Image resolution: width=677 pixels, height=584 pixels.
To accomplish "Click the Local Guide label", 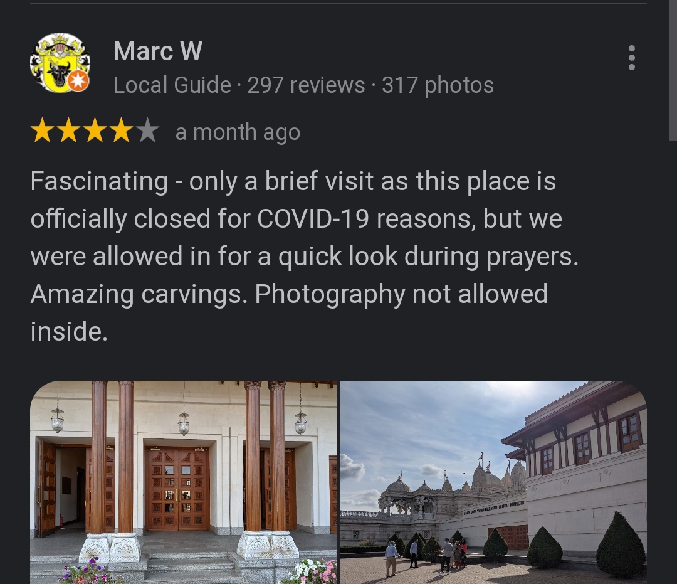I will click(x=172, y=85).
